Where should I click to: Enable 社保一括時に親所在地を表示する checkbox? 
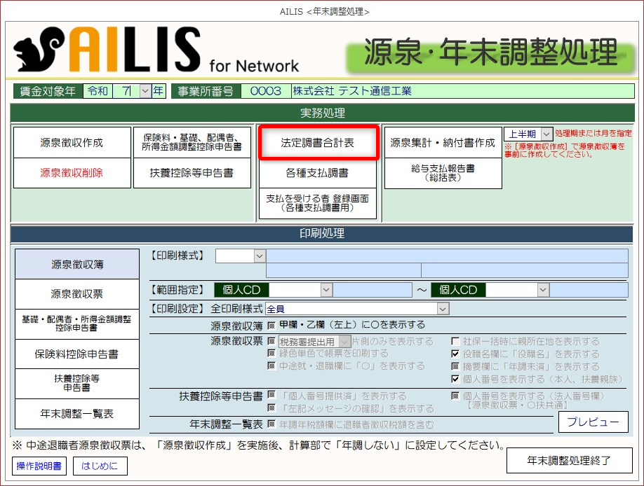tap(455, 342)
